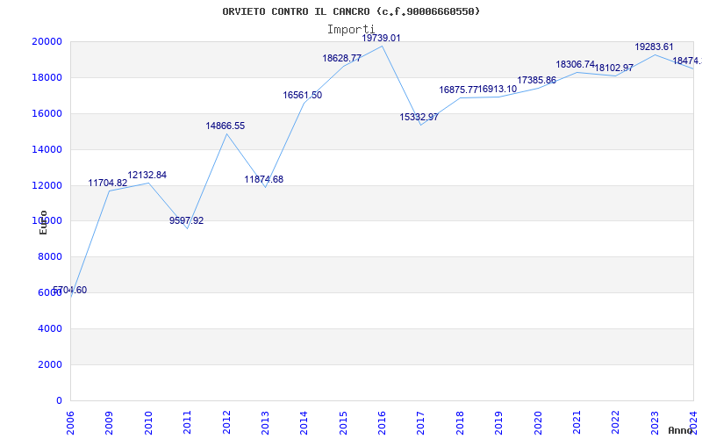Click the x-axis year 2017
The height and width of the screenshot is (439, 702).
(421, 423)
